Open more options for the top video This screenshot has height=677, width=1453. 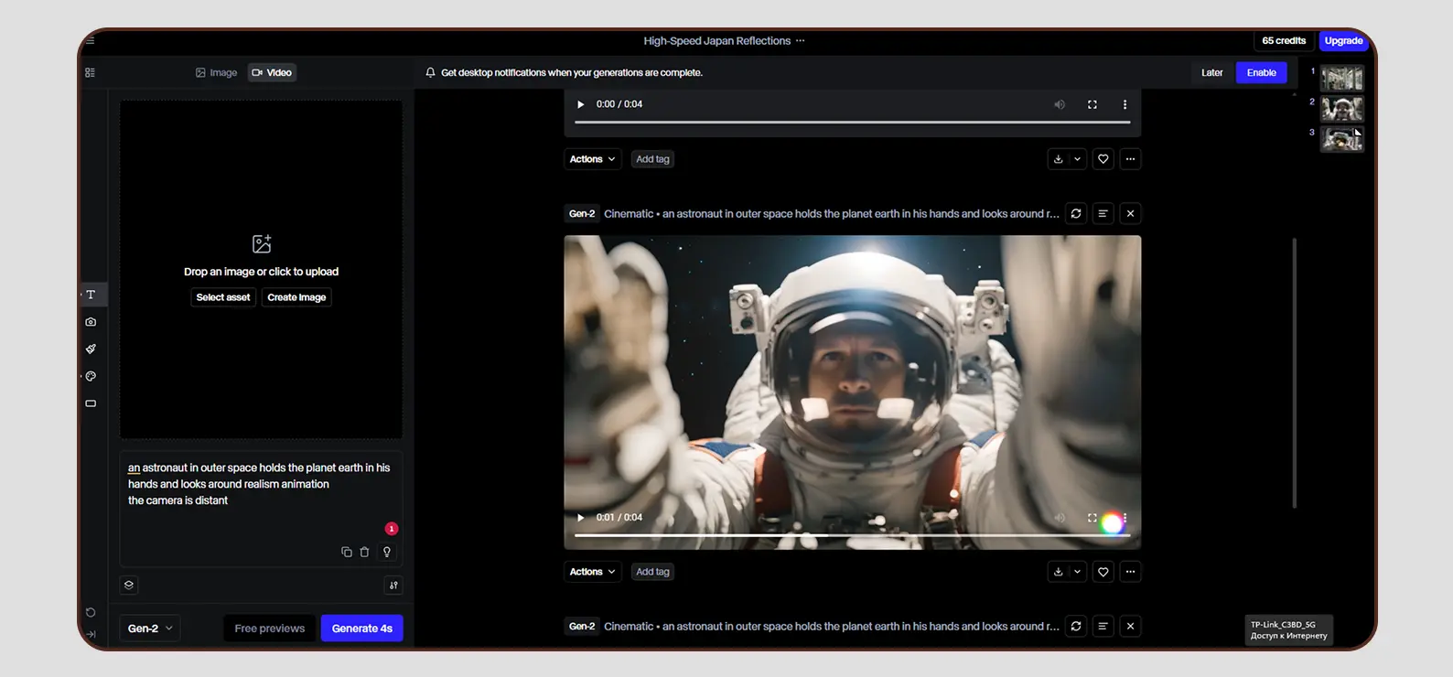(1131, 159)
